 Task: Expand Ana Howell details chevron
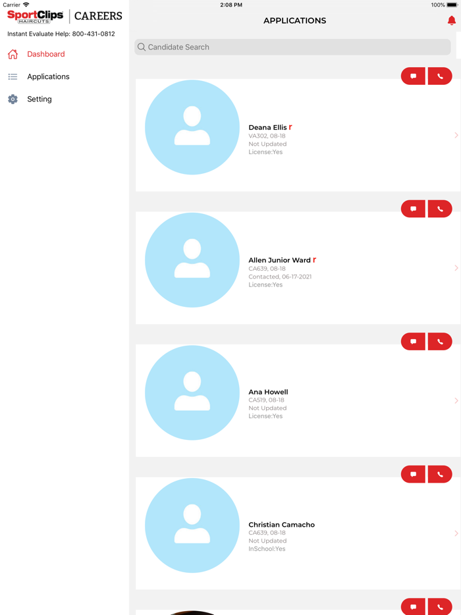tap(456, 400)
